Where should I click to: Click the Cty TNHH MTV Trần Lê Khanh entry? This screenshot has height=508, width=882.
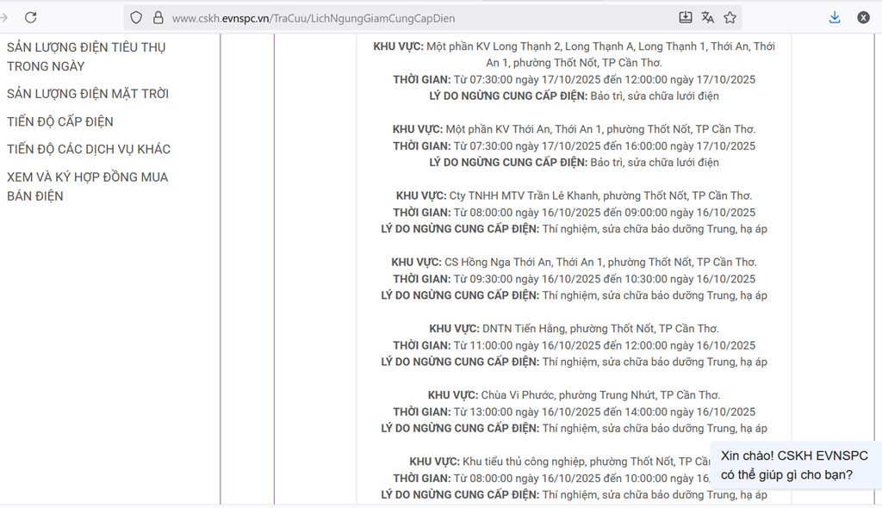coord(574,195)
